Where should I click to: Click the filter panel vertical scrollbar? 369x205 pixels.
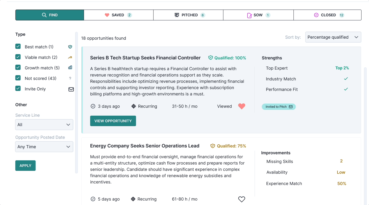[x=76, y=102]
